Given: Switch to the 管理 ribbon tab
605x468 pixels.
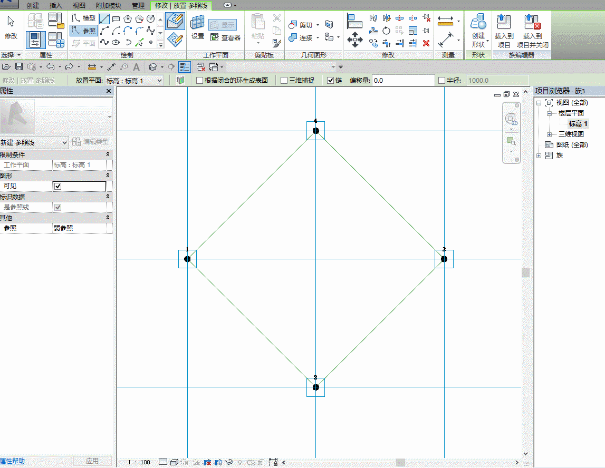Looking at the screenshot, I should 138,5.
